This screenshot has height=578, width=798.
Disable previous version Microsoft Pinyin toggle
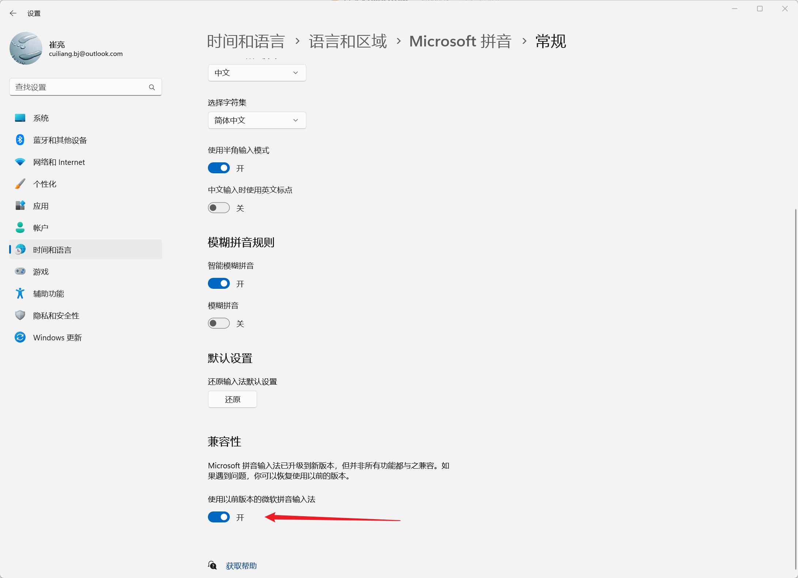[x=219, y=517]
